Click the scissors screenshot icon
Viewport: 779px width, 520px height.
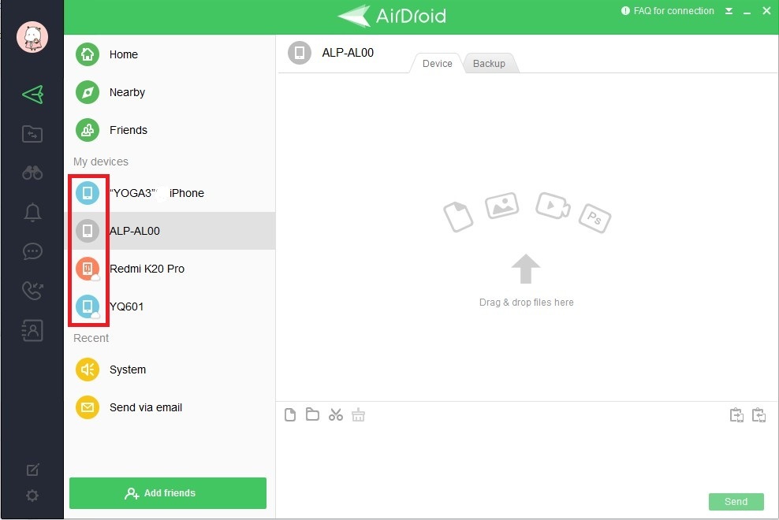[x=336, y=415]
